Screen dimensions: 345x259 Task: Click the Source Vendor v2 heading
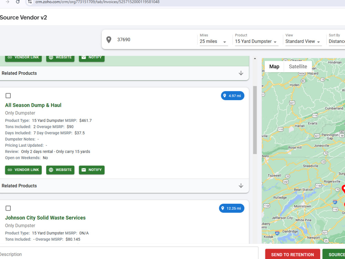point(23,17)
